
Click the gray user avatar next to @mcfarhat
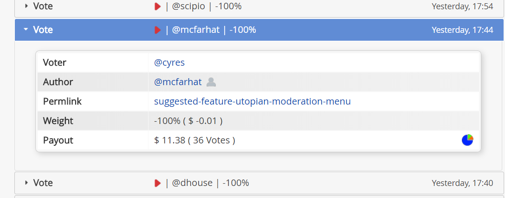tap(211, 82)
